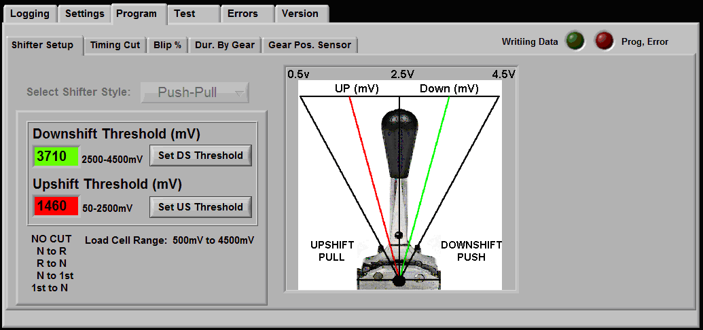Open the Settings tab
The height and width of the screenshot is (330, 703).
(x=85, y=14)
